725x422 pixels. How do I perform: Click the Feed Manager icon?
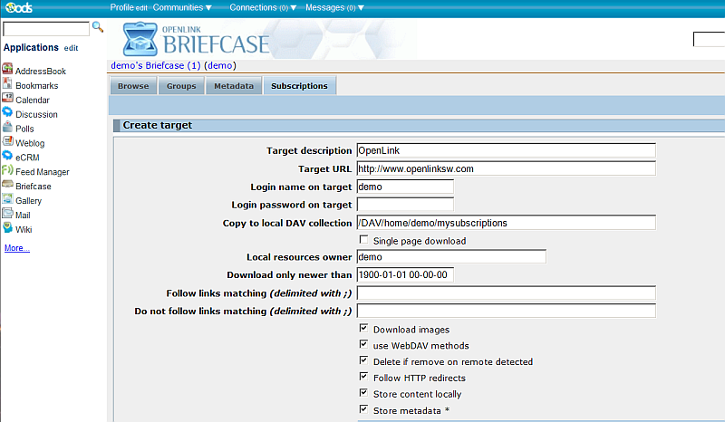[x=8, y=171]
